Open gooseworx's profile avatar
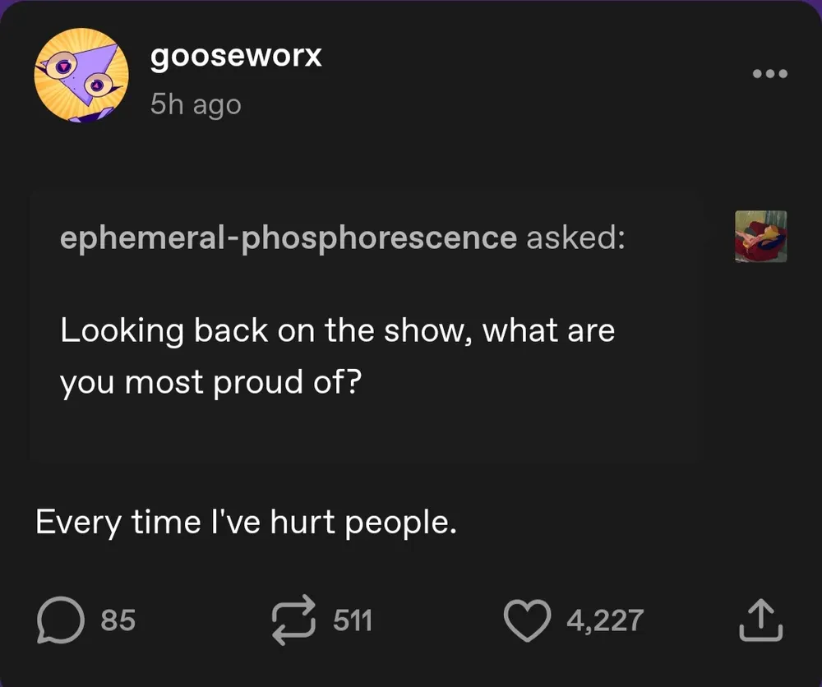Screen dimensions: 822x687 point(81,76)
